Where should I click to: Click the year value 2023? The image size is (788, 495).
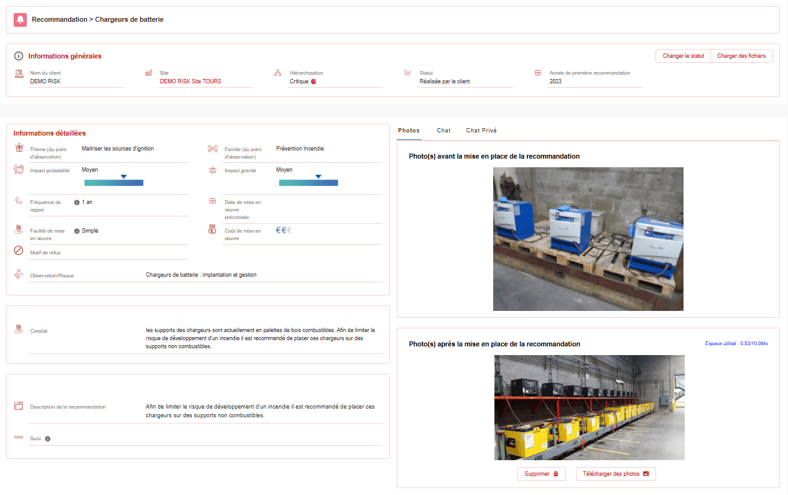[555, 81]
